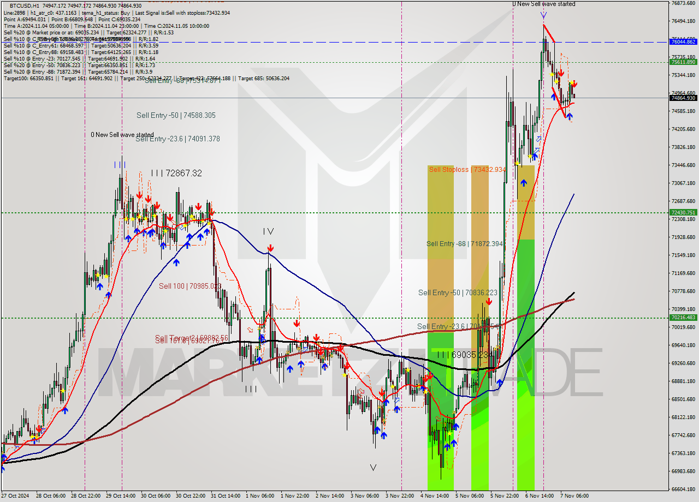
Task: Select the green 70216.483 price tag
Action: coord(683,317)
